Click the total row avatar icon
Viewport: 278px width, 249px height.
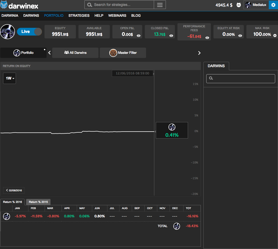click(x=176, y=226)
